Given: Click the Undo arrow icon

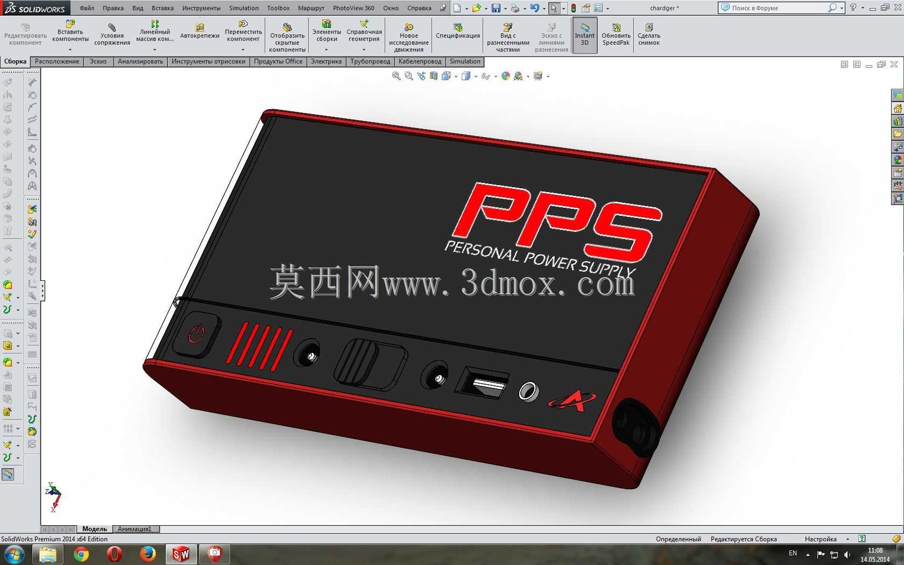Looking at the screenshot, I should [534, 8].
